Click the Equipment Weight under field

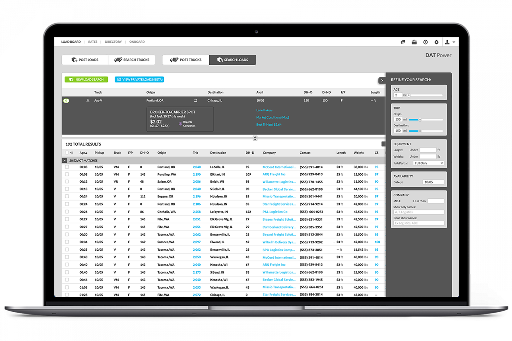(x=428, y=157)
